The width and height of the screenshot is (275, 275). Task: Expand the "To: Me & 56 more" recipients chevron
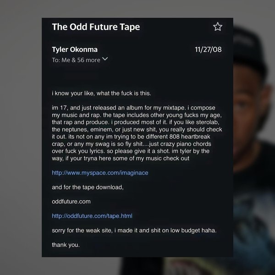(105, 59)
